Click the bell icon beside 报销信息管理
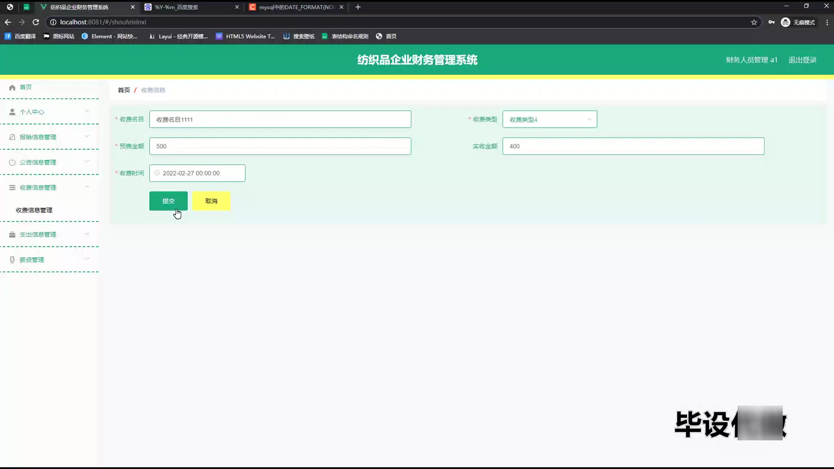The height and width of the screenshot is (469, 834). coord(12,137)
